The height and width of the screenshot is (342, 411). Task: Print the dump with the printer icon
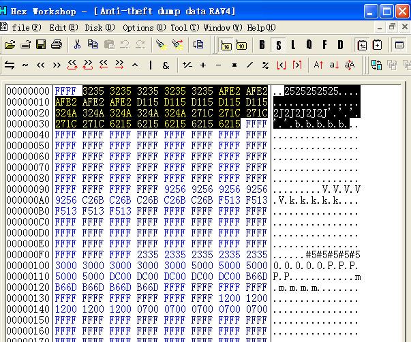[x=57, y=45]
